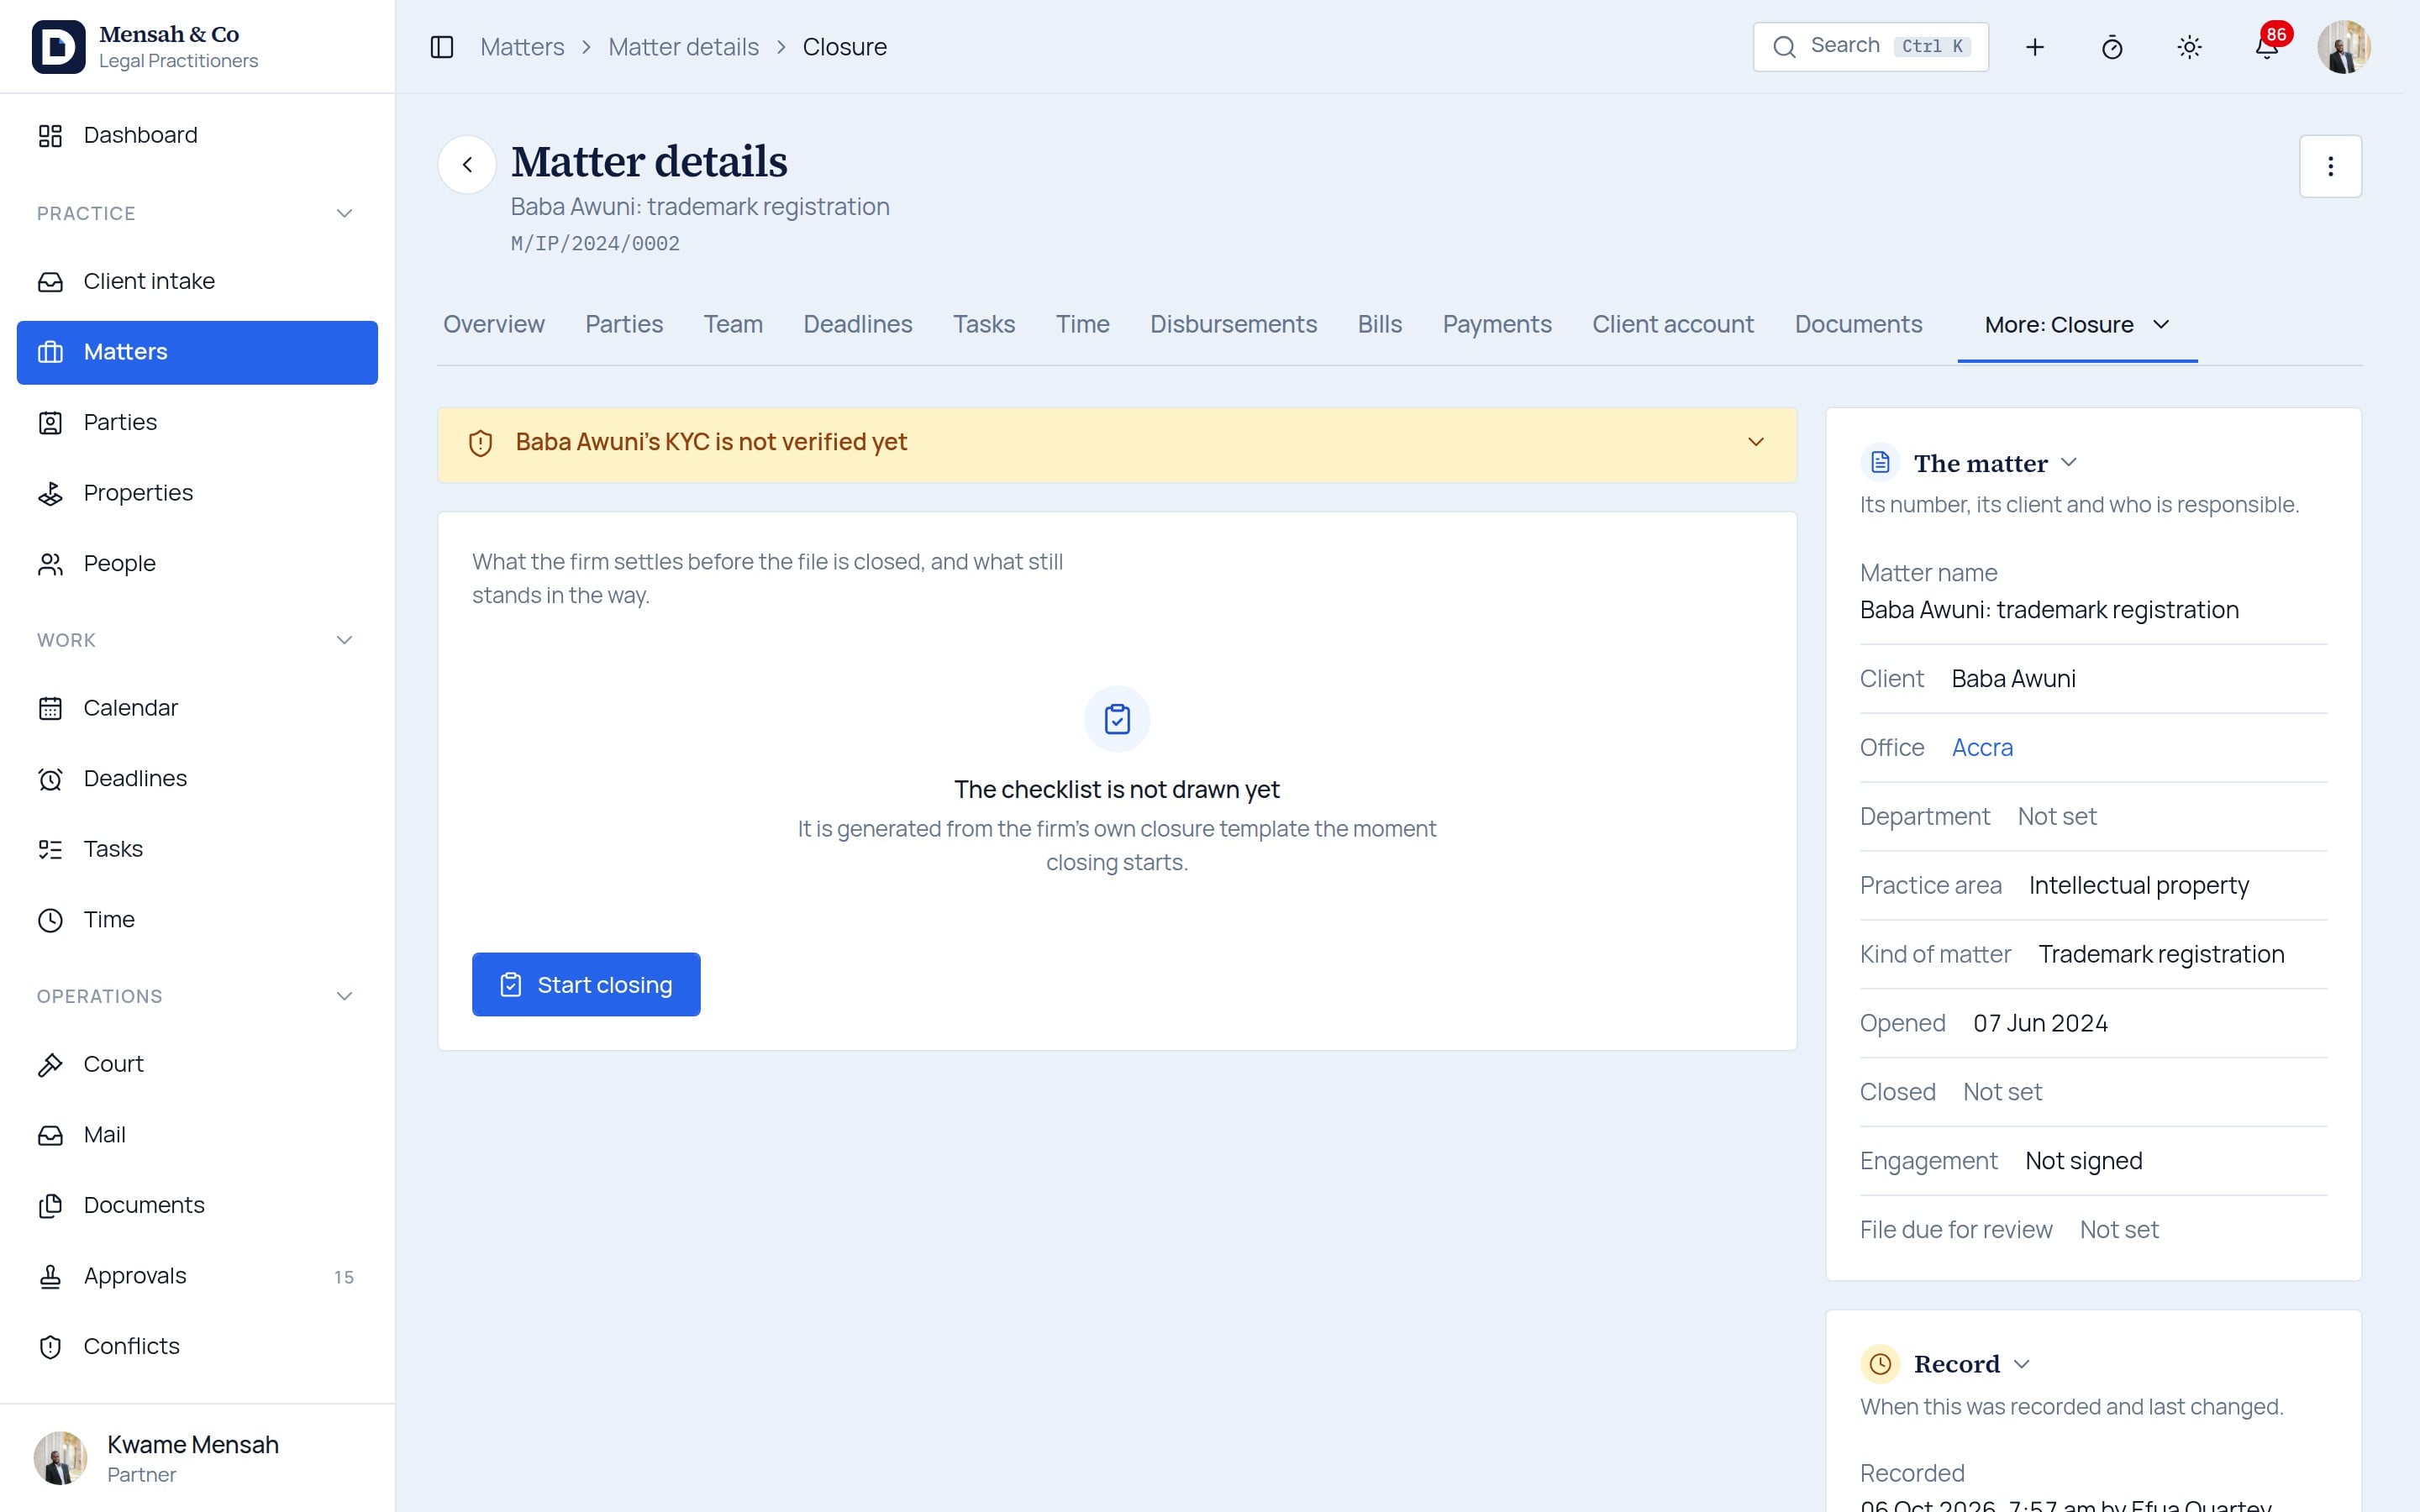Viewport: 2420px width, 1512px height.
Task: Open Properties in the sidebar
Action: click(197, 493)
